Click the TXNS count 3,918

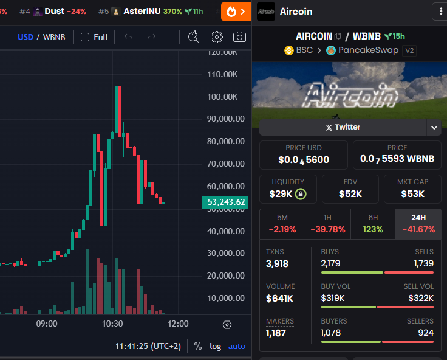coord(277,264)
